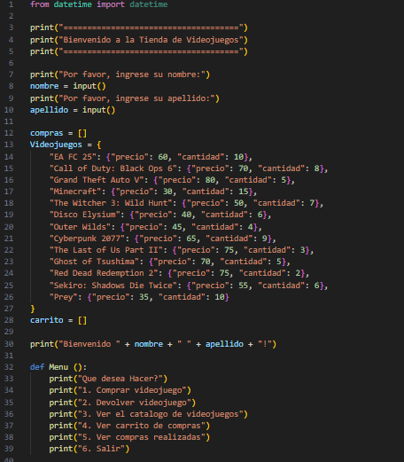Click line number 13 in the gutter

pos(9,145)
